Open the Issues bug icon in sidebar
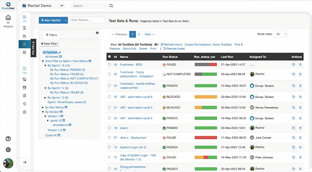The height and width of the screenshot is (172, 312). pos(25,52)
